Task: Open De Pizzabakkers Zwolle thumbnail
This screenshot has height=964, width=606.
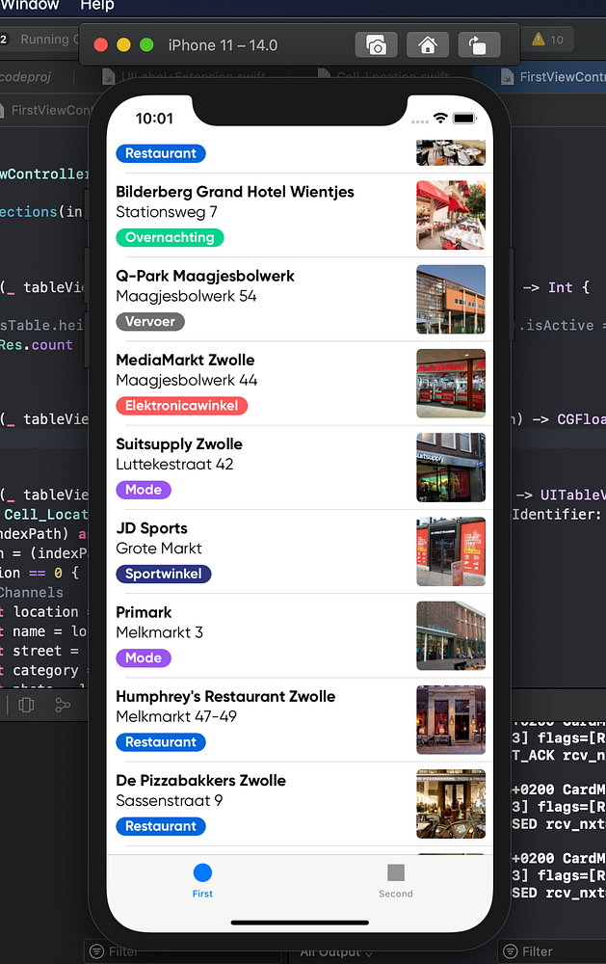Action: (451, 804)
